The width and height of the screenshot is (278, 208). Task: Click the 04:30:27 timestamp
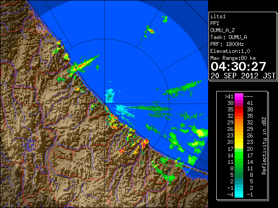pyautogui.click(x=238, y=66)
